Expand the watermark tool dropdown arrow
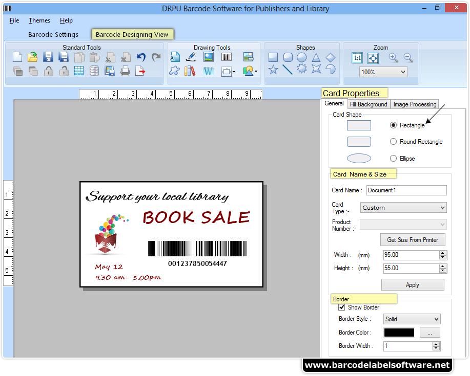This screenshot has height=376, width=470. [234, 72]
